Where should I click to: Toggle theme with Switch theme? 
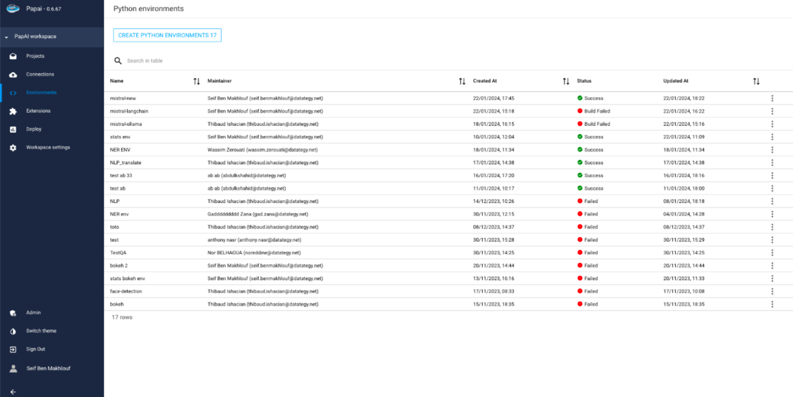(x=41, y=331)
